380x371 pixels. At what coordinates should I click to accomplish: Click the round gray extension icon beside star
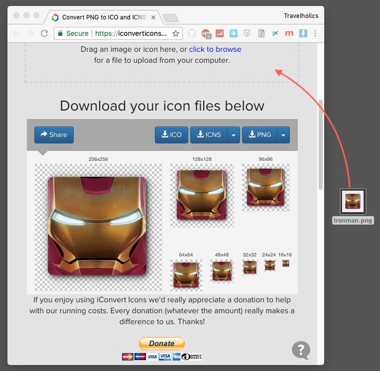coord(192,33)
